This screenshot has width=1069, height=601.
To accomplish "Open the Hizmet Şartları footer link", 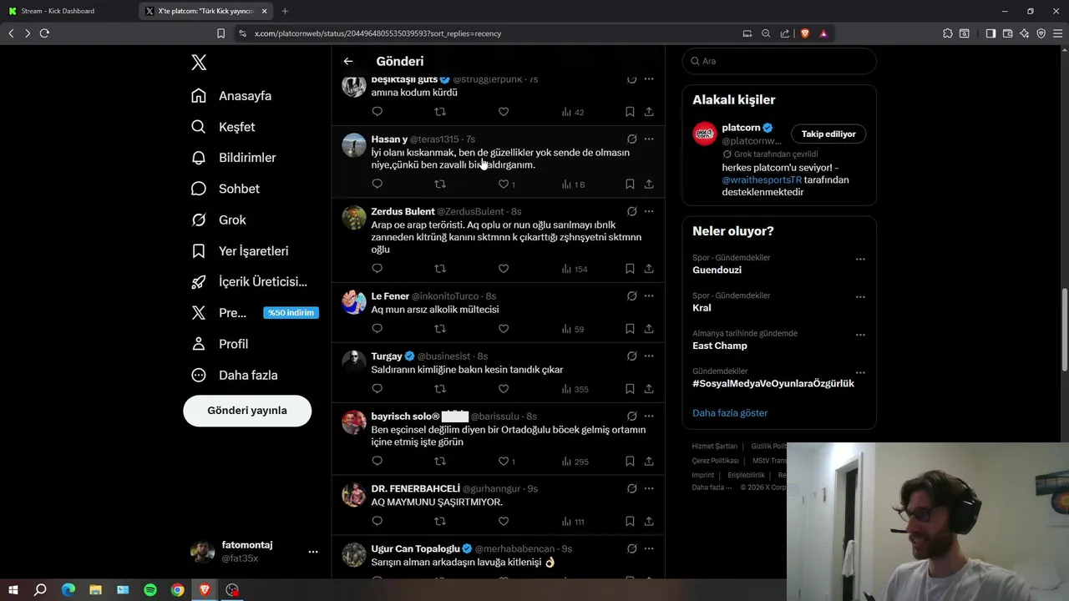I will [x=715, y=447].
